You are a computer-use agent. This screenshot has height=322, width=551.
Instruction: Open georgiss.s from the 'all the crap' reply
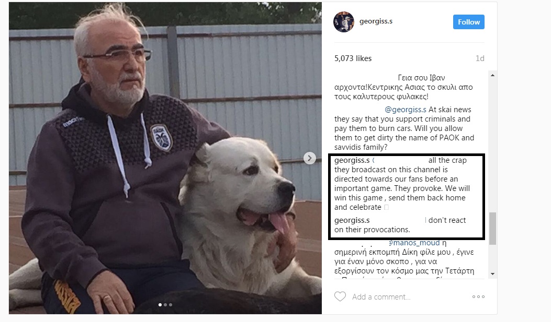pos(352,160)
